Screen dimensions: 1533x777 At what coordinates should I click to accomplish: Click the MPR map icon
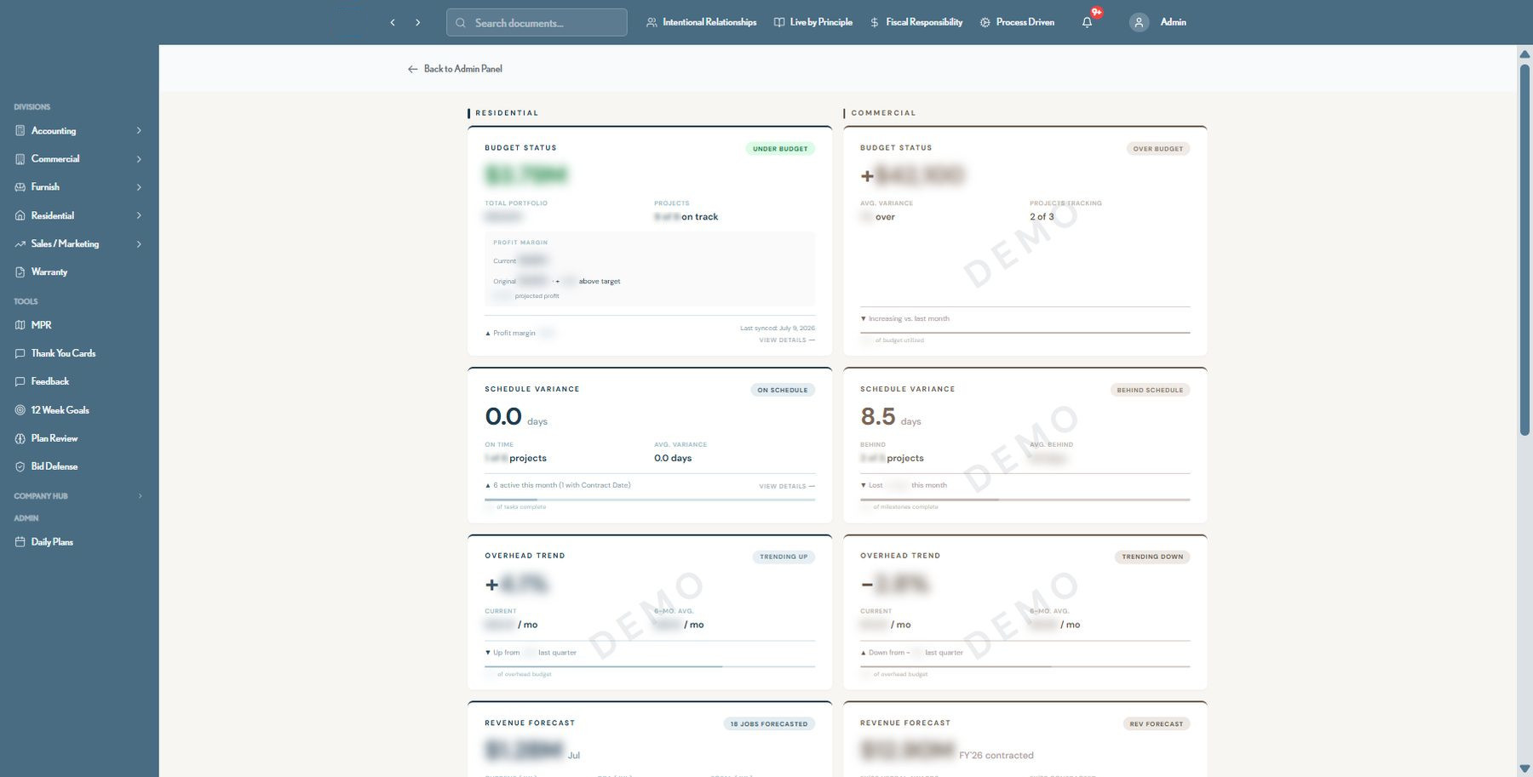(20, 325)
